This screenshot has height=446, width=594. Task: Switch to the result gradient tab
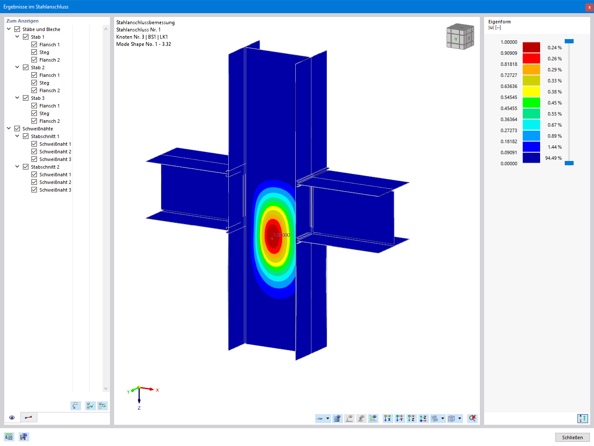28,418
